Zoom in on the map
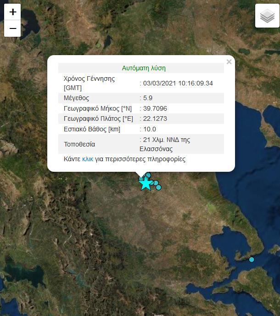Viewport: 280px width, 316px height. point(12,12)
